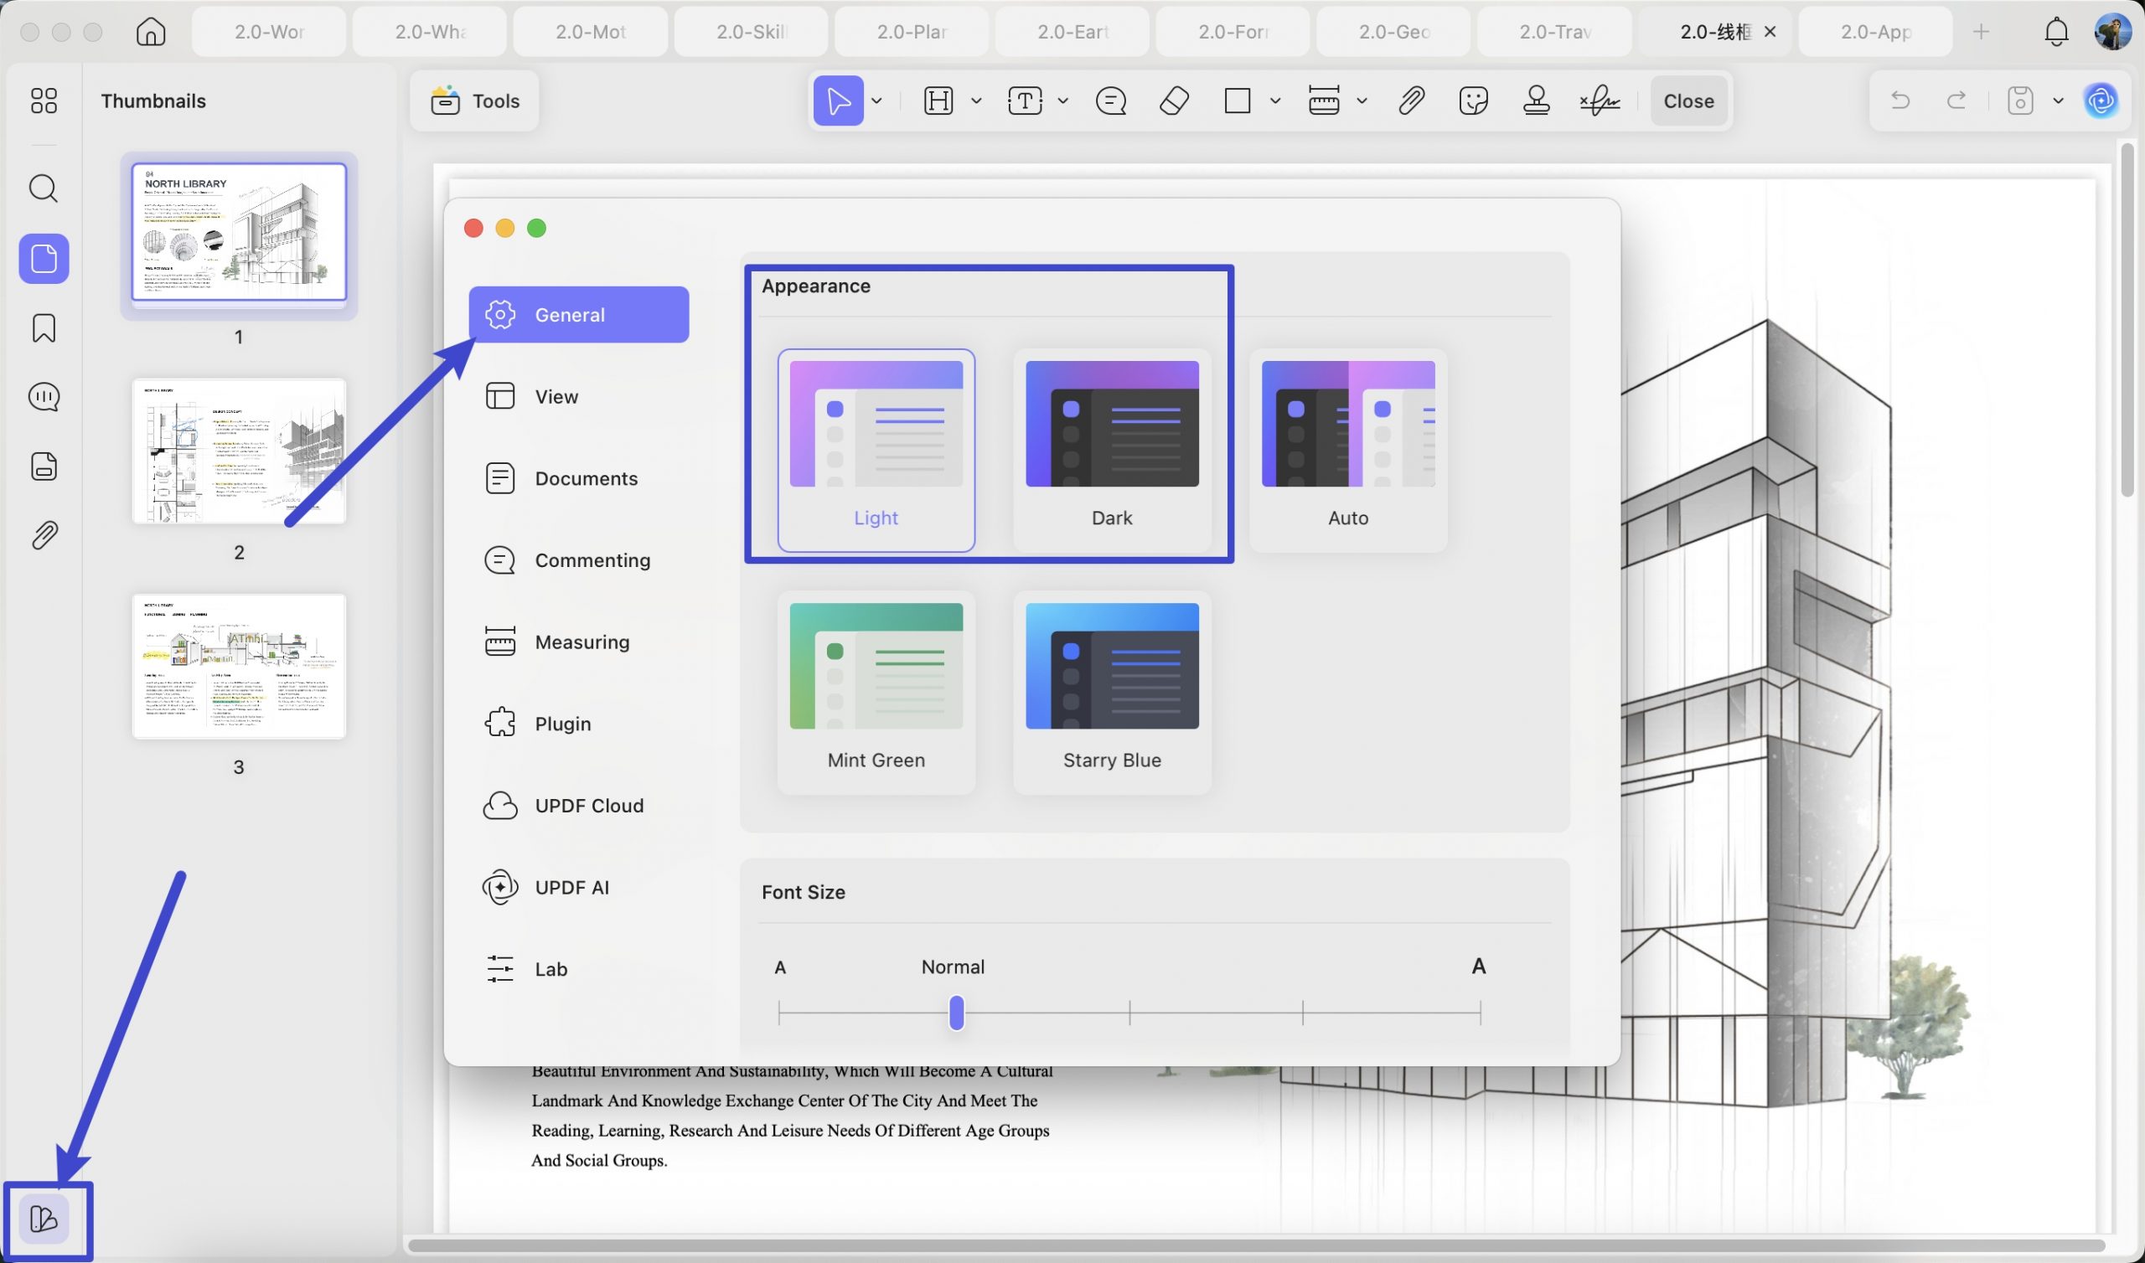Switch to the 2.0-Skil tab
Screen dimensions: 2145x1263
tap(751, 32)
